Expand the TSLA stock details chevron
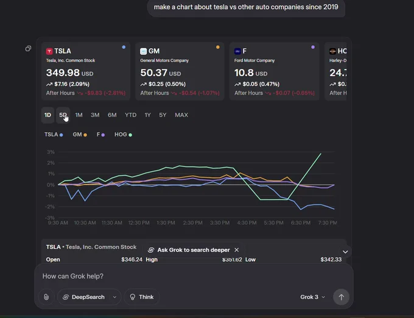This screenshot has height=318, width=414. [x=345, y=252]
